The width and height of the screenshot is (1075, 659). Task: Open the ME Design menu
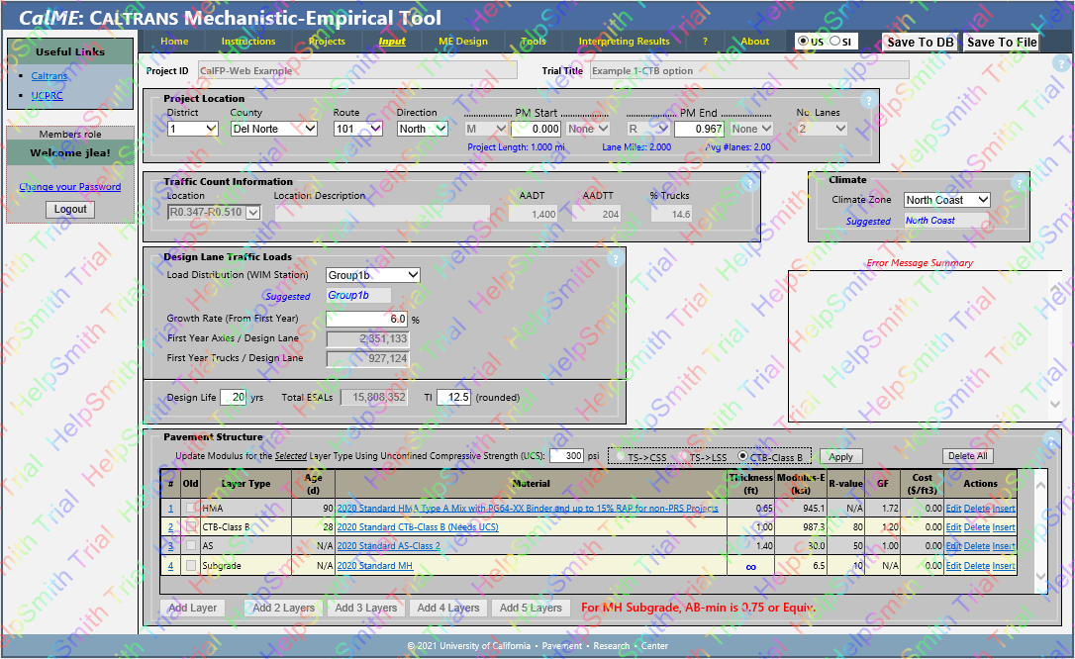[463, 42]
